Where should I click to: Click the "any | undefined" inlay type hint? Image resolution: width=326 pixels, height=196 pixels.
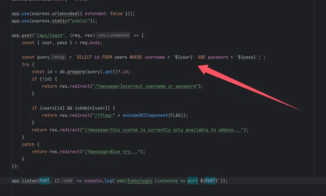pyautogui.click(x=113, y=35)
